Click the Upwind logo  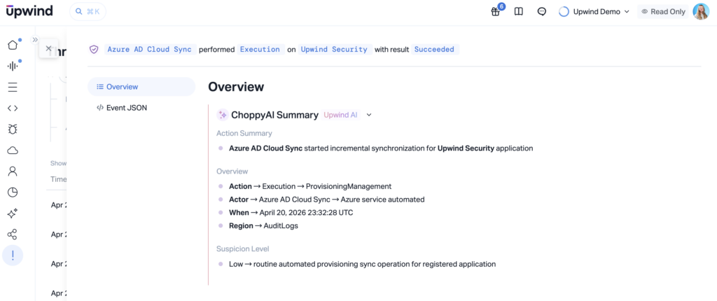[29, 11]
